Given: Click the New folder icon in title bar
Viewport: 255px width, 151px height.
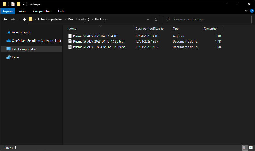Looking at the screenshot, I should point(19,4).
